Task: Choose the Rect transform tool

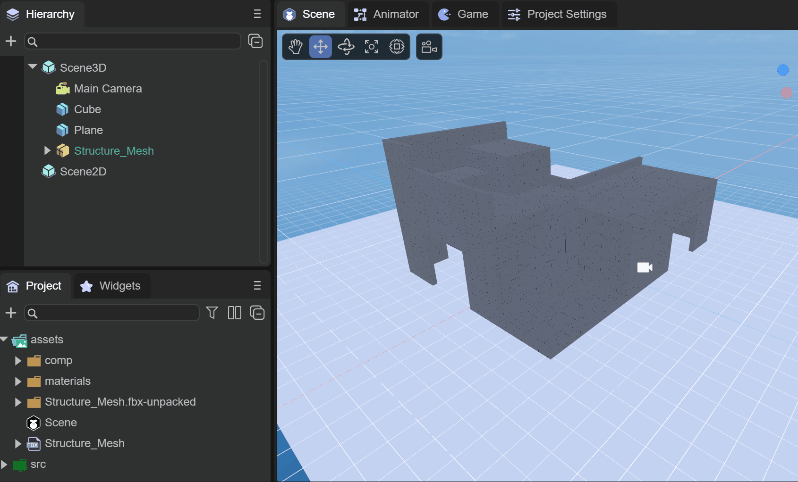Action: (x=397, y=47)
